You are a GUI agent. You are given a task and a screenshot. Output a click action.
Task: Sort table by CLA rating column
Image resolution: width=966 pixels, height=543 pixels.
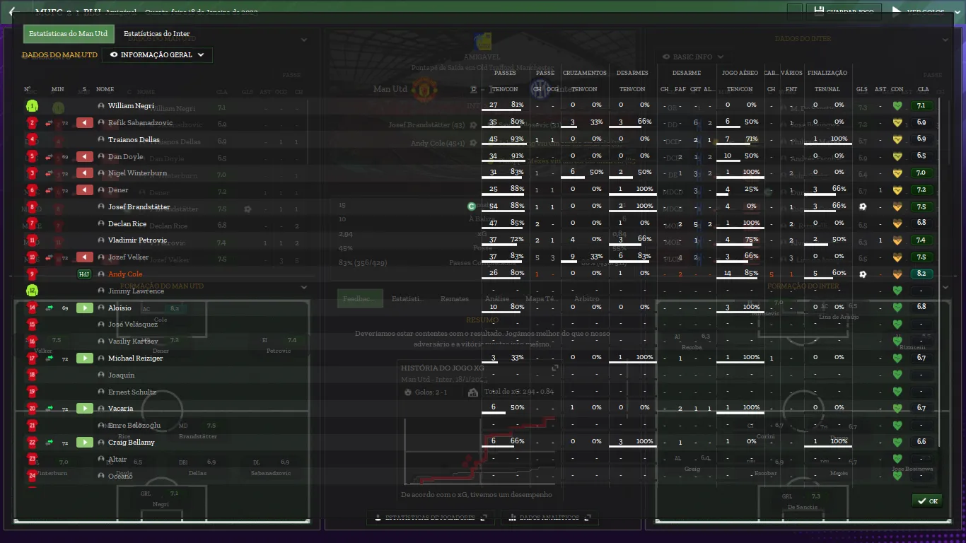(x=923, y=90)
